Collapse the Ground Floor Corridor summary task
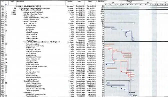The image size is (168, 97). [x=31, y=81]
